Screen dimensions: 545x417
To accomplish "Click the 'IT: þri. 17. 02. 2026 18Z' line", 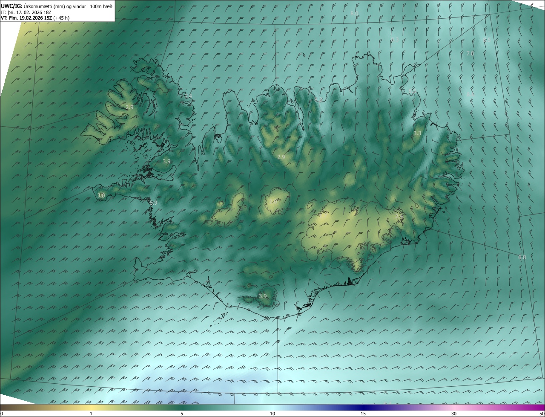I will click(27, 12).
